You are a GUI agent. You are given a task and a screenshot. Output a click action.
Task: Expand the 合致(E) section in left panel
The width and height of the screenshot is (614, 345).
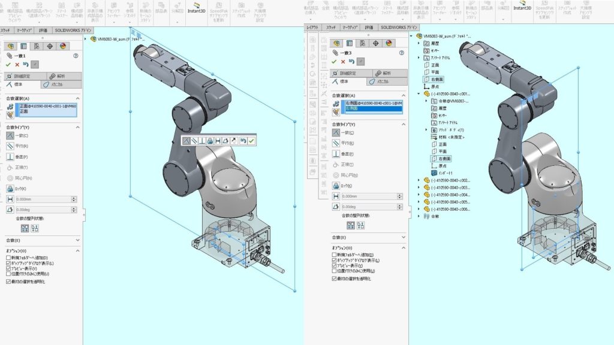77,240
